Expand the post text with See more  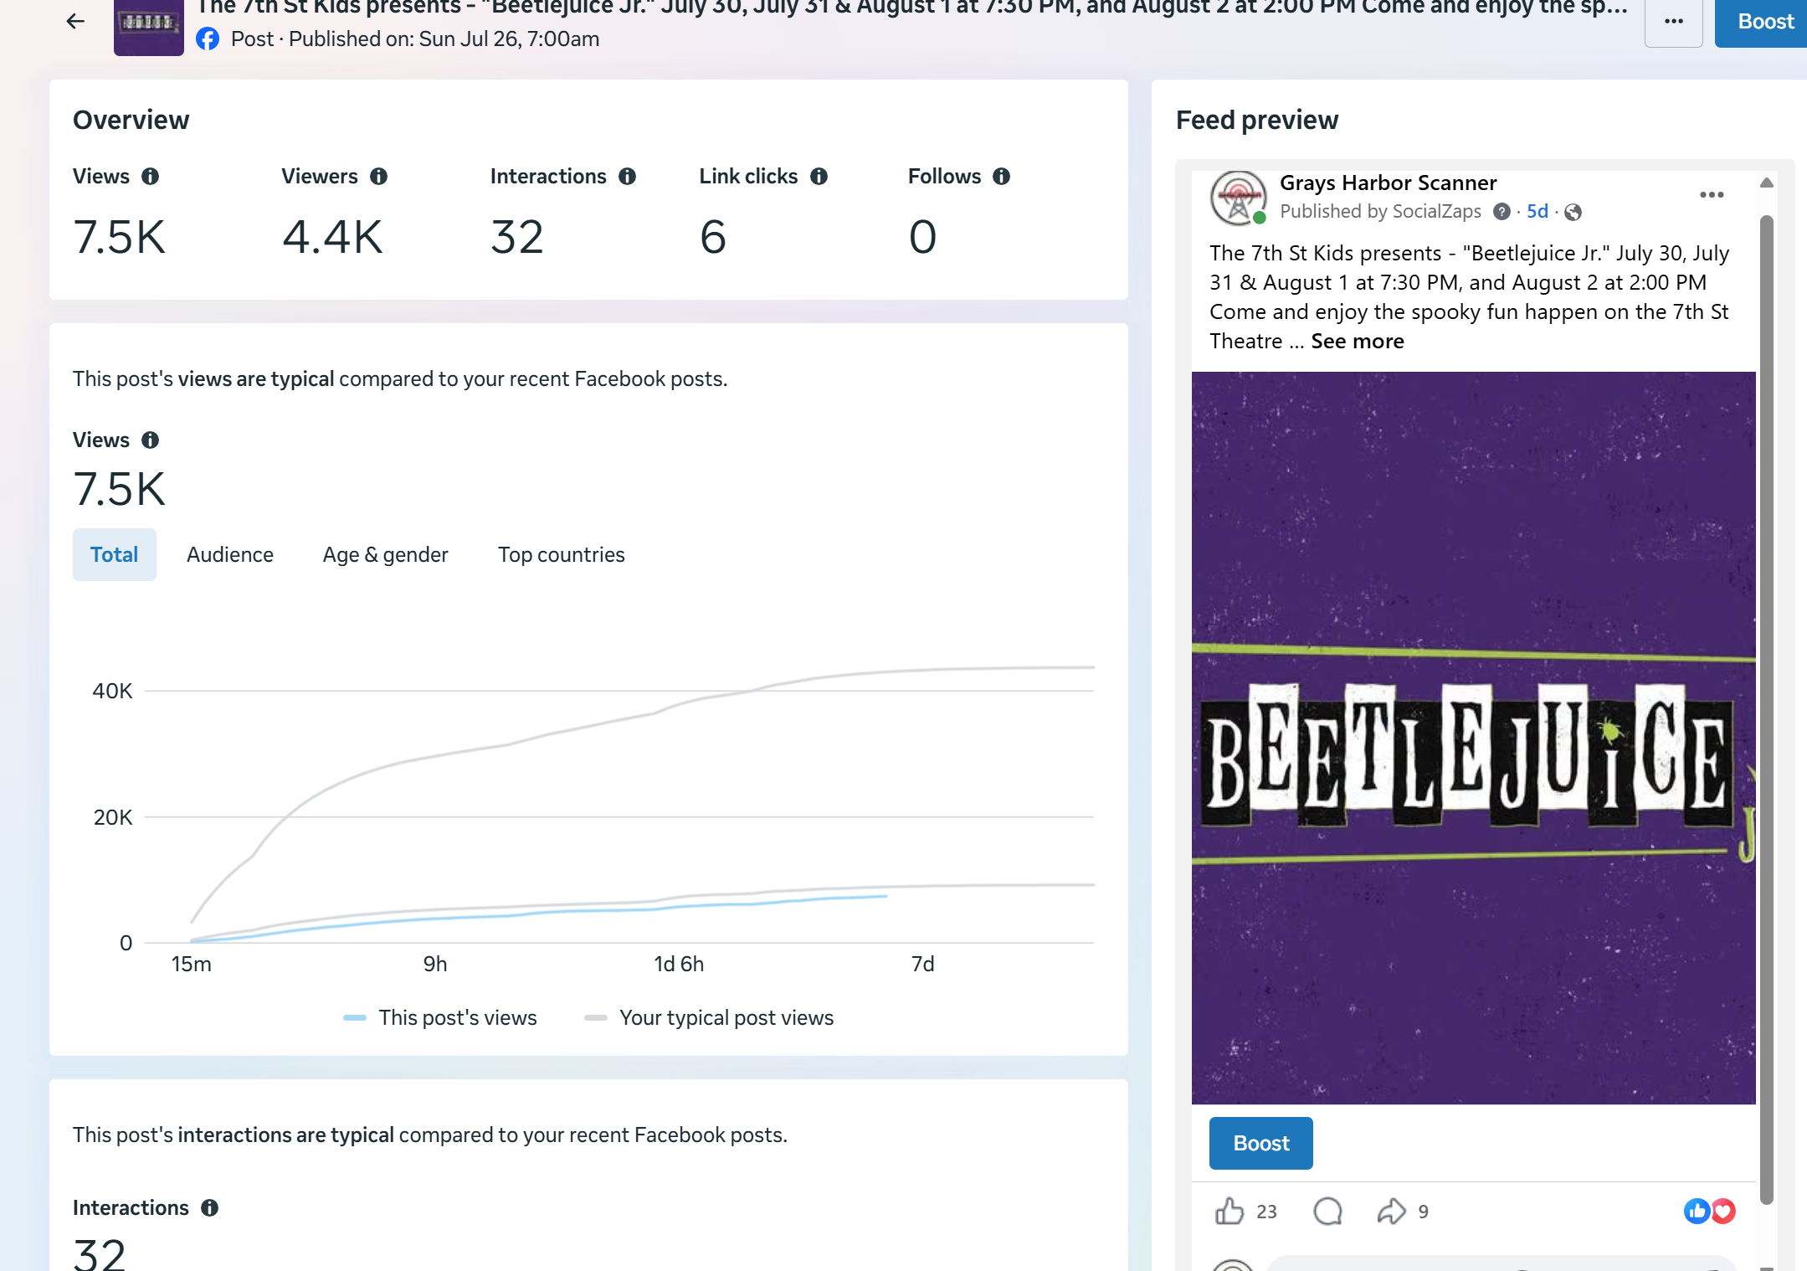(x=1358, y=342)
